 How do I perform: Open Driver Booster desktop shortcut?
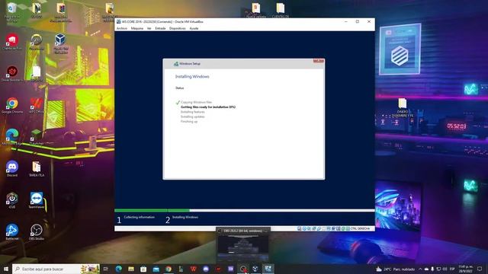coord(12,74)
